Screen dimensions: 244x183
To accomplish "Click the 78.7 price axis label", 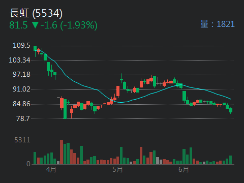I will (x=23, y=118).
